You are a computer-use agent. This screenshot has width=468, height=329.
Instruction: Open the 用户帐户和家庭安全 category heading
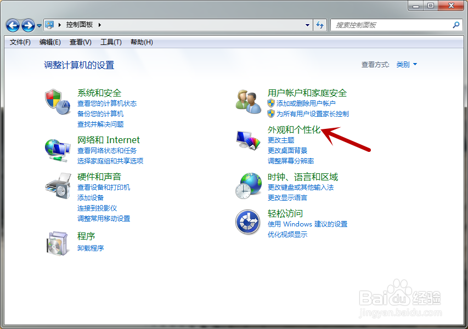(x=307, y=93)
